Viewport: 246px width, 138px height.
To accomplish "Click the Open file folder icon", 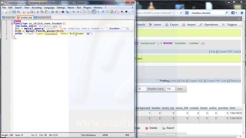I will tap(9, 12).
